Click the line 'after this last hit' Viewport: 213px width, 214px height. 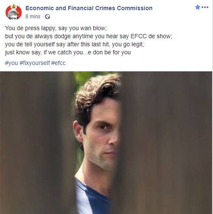tap(75, 45)
